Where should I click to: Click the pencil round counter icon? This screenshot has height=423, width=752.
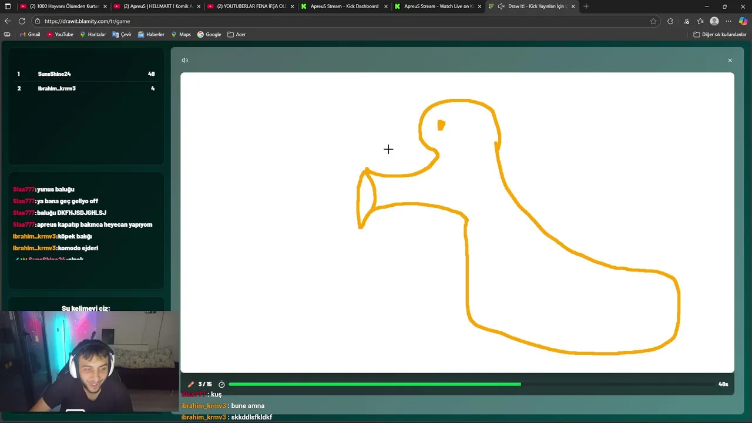coord(191,384)
